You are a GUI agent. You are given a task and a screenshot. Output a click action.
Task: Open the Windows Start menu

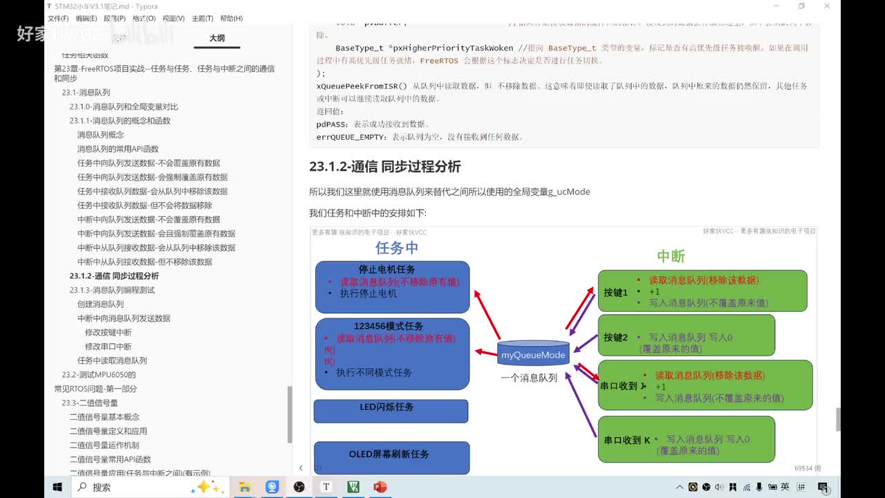pos(57,487)
